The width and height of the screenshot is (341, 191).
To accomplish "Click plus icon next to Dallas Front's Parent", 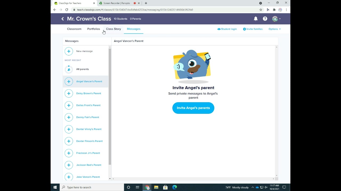I will click(69, 105).
